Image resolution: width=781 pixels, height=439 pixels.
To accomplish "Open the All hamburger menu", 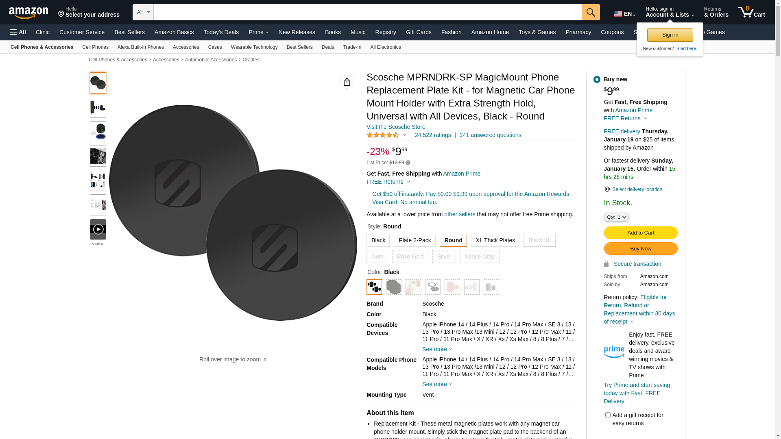I will pyautogui.click(x=18, y=32).
